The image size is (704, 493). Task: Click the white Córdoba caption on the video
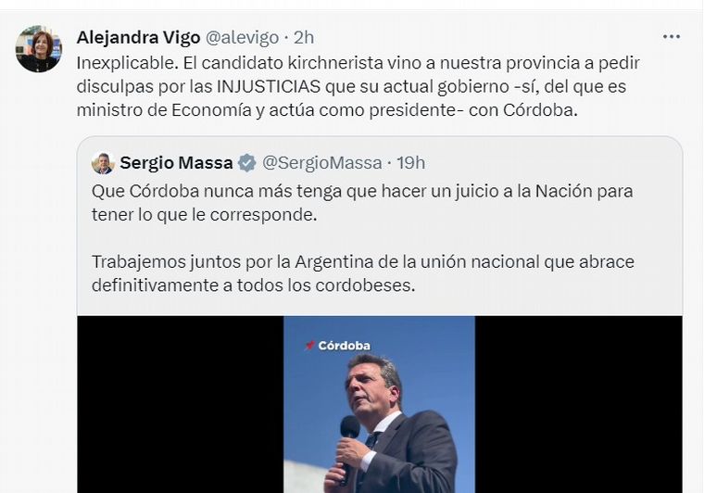[x=345, y=346]
